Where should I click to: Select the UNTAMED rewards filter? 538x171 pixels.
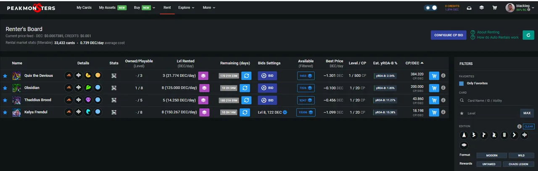489,164
